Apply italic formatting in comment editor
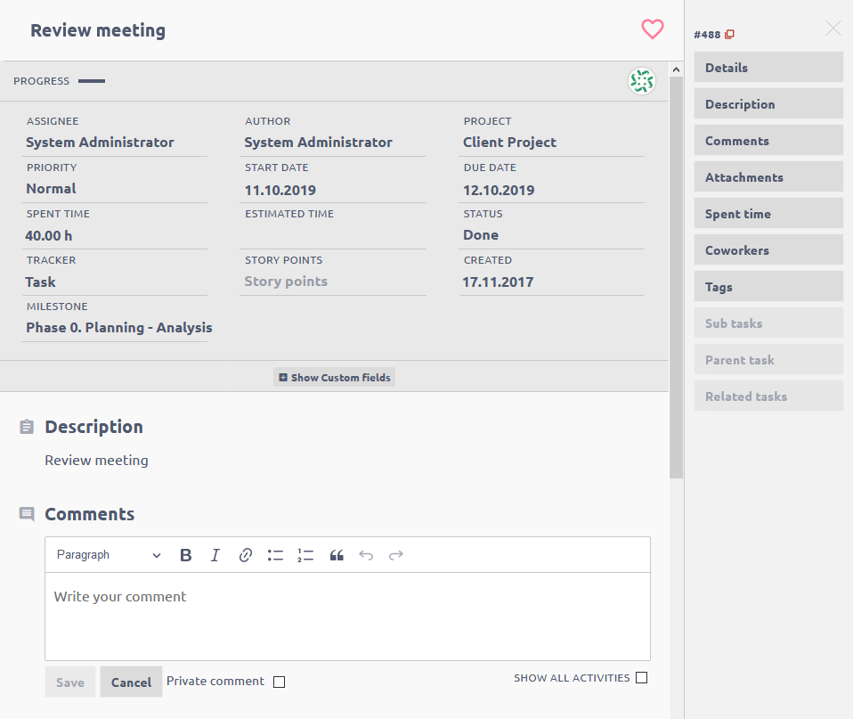This screenshot has height=719, width=853. [215, 555]
